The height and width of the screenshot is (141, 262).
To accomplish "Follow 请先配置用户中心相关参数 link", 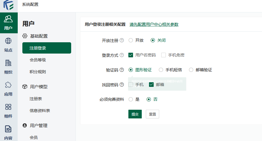I will coord(154,24).
